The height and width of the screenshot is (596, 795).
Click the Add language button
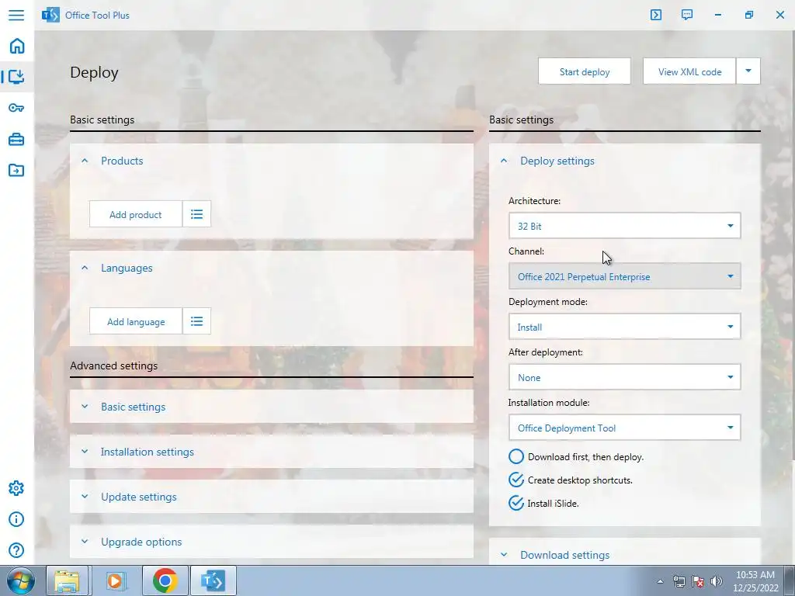point(135,321)
